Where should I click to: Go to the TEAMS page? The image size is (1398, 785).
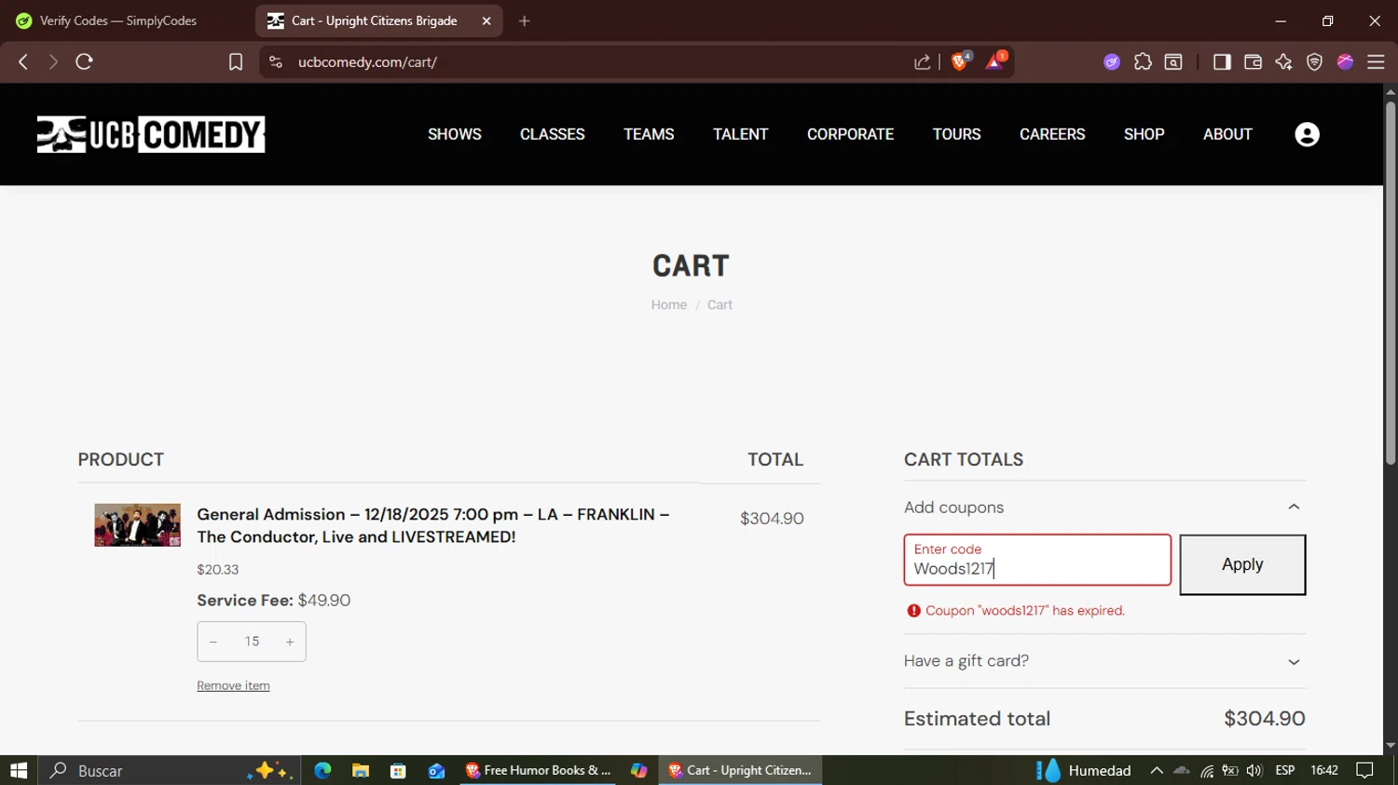click(649, 134)
